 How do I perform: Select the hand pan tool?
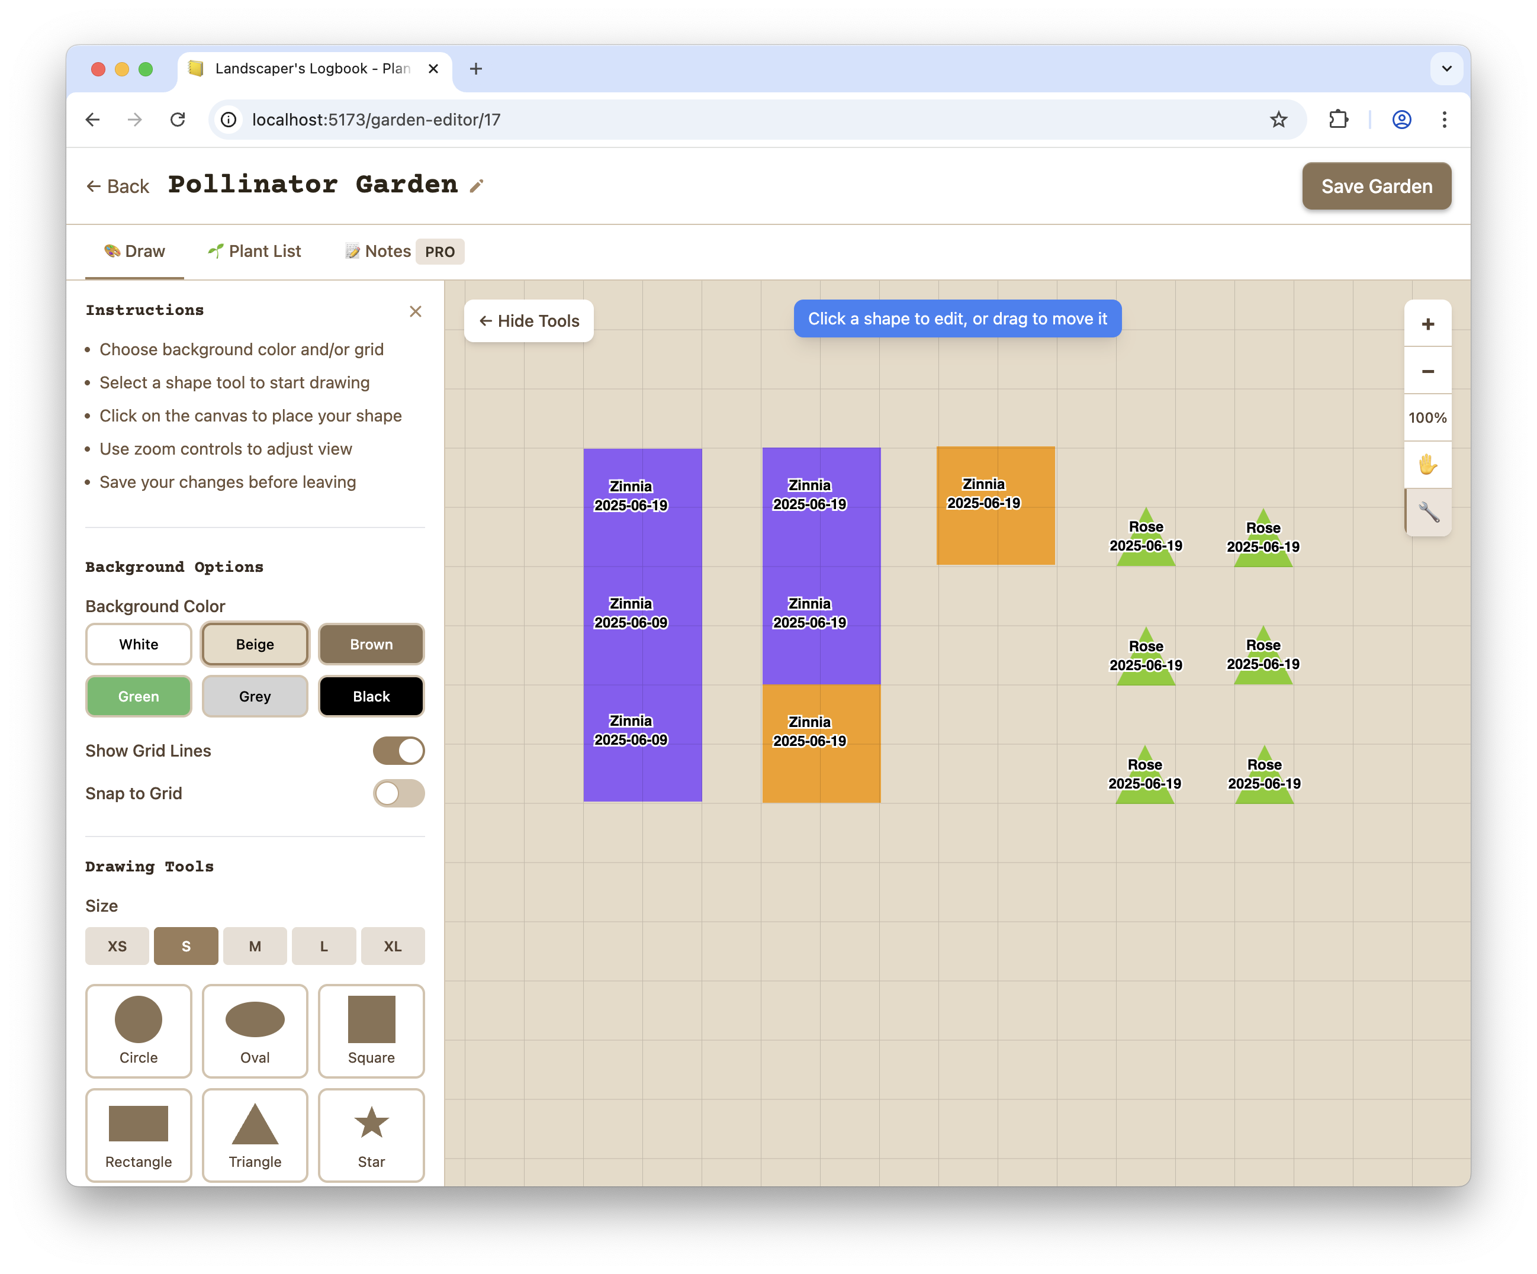1427,464
